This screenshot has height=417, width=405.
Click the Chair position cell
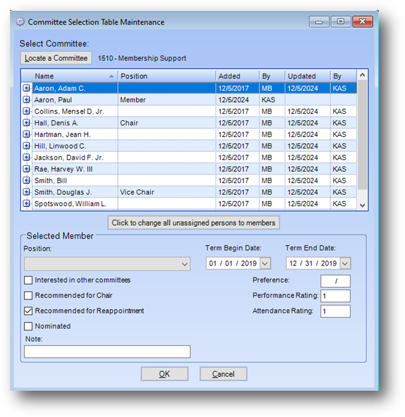pos(167,123)
